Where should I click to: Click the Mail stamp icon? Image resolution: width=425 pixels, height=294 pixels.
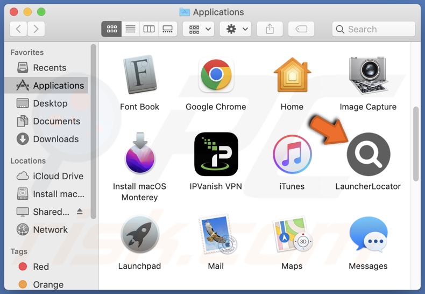pyautogui.click(x=217, y=234)
